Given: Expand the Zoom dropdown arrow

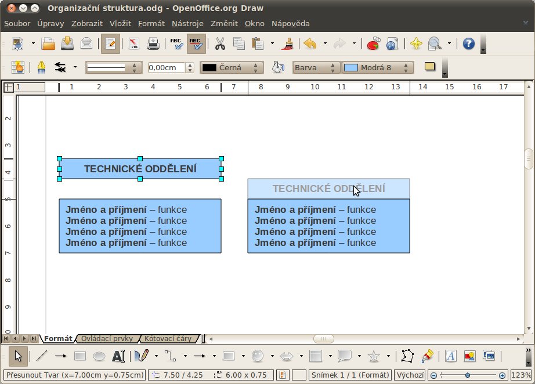Looking at the screenshot, I should pyautogui.click(x=449, y=44).
